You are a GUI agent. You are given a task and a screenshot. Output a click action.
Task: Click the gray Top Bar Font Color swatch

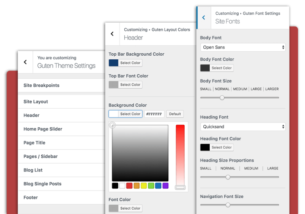[x=114, y=85]
